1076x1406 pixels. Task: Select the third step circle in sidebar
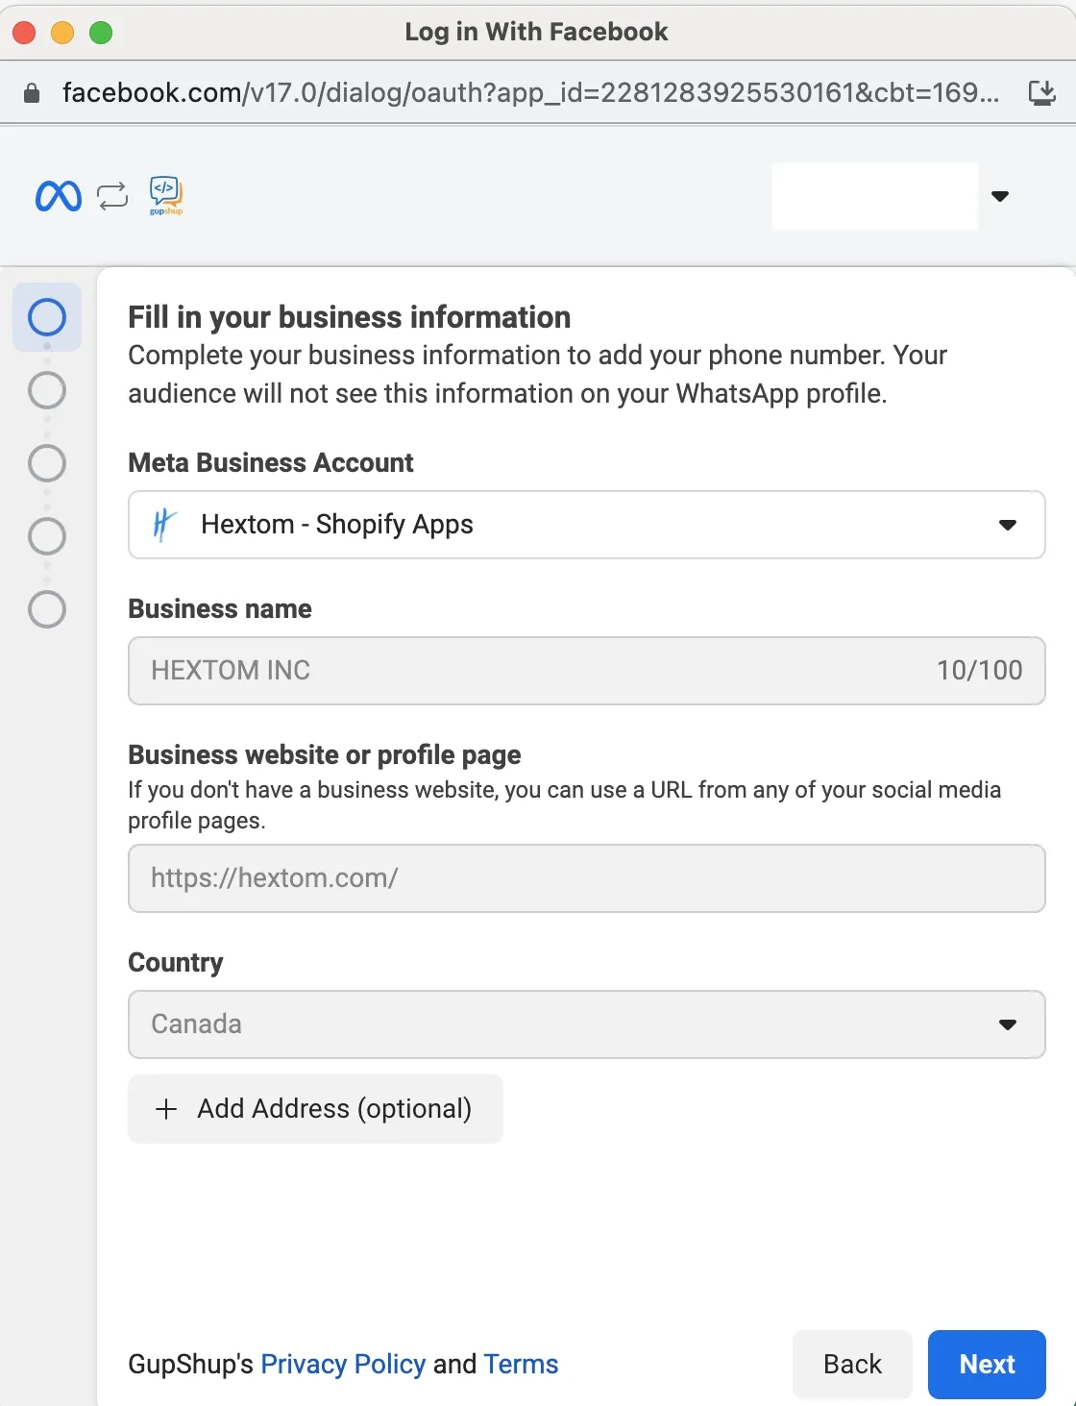[47, 463]
